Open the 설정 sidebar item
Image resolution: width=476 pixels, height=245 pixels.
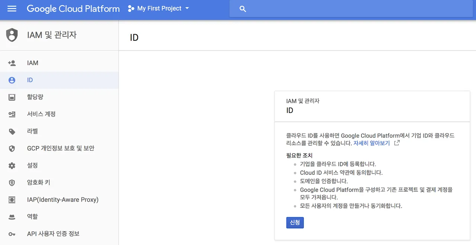coord(59,165)
